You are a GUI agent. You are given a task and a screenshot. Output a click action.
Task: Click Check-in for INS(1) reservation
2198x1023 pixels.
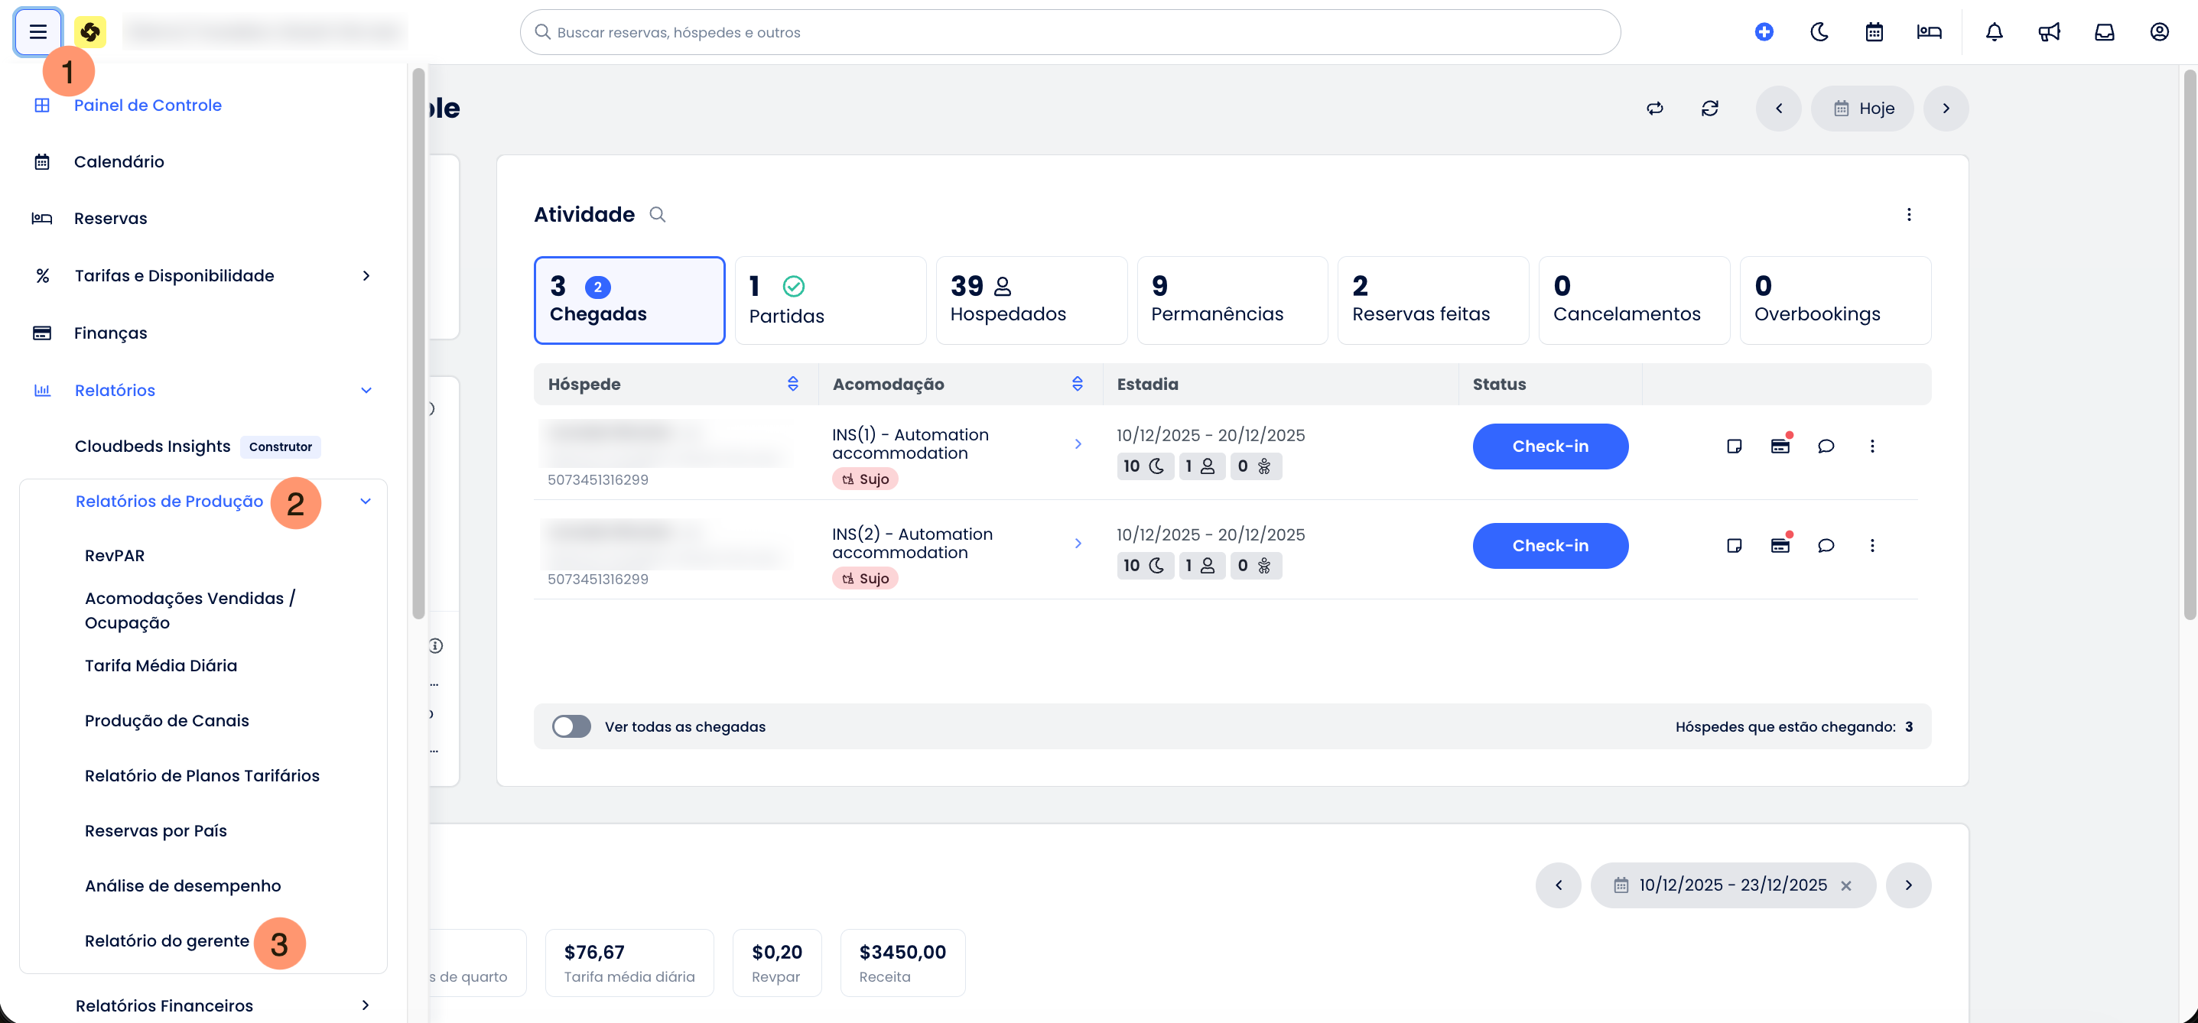[x=1549, y=447]
